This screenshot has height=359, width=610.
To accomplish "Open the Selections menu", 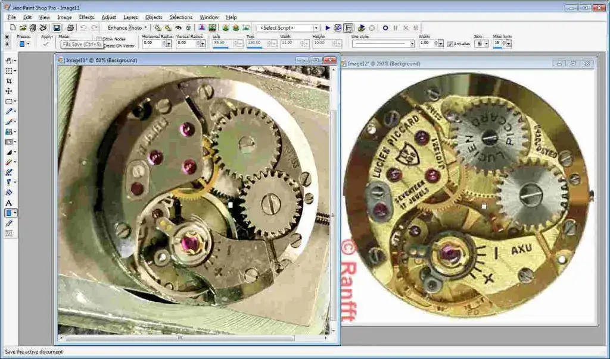I will pos(181,17).
